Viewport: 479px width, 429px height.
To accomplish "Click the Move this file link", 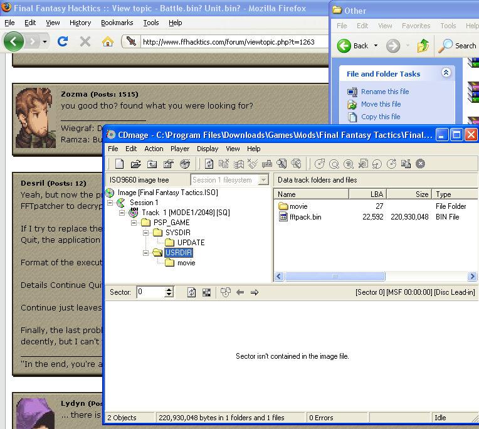I will point(381,104).
